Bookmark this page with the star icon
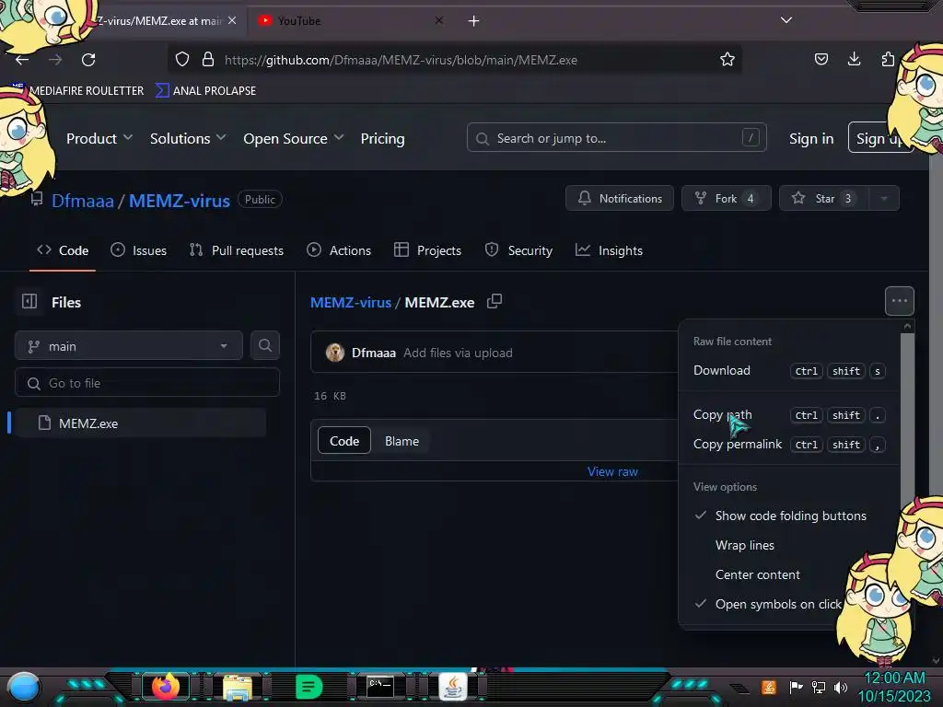 coord(728,60)
